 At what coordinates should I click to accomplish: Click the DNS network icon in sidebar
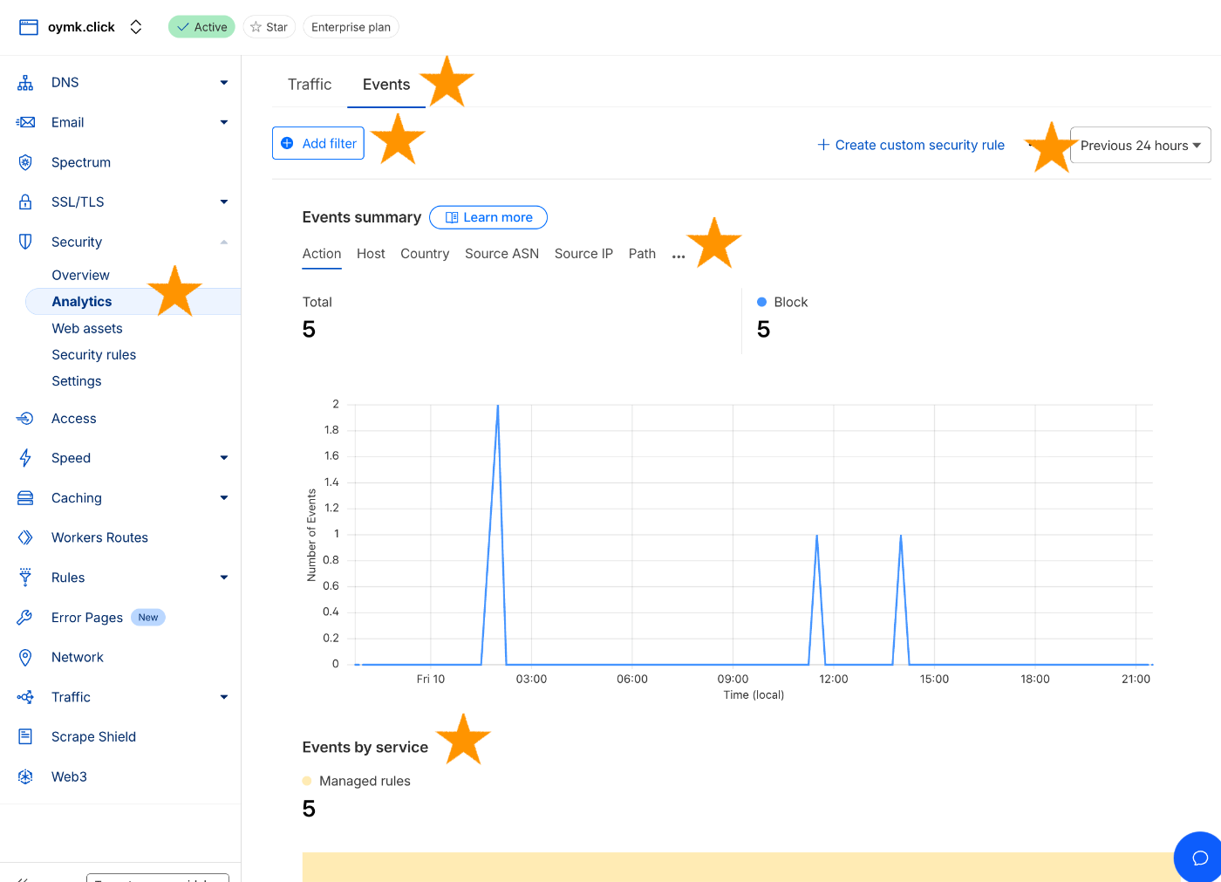[25, 83]
